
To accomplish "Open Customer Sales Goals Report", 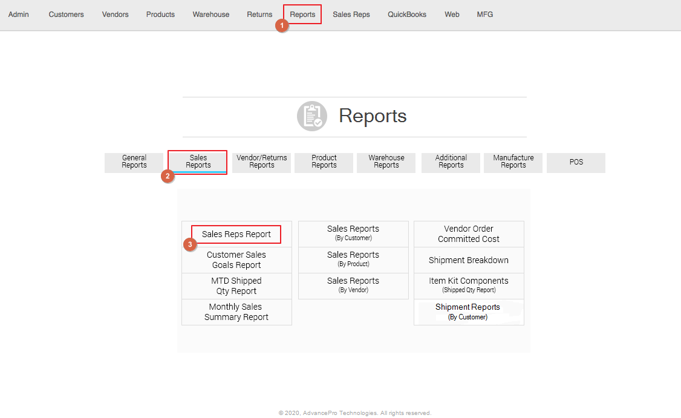I will pyautogui.click(x=236, y=260).
